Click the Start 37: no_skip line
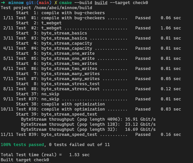The image size is (193, 163). [38, 94]
